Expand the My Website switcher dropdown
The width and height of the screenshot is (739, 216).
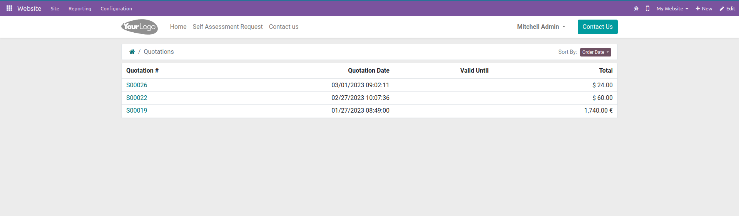[x=672, y=8]
